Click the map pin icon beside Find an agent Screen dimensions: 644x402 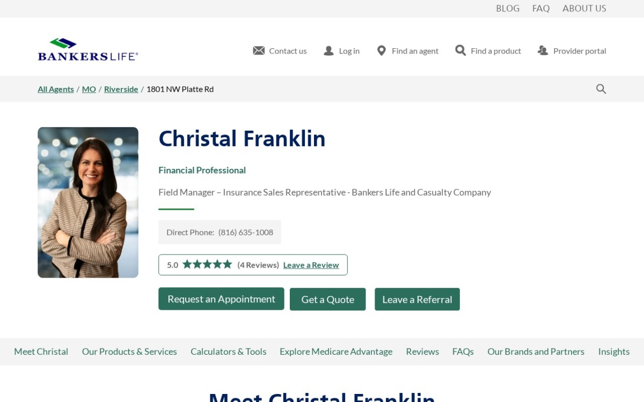382,50
